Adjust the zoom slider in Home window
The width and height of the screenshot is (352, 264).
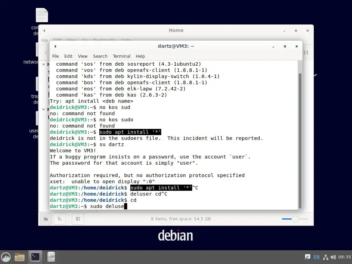[295, 219]
